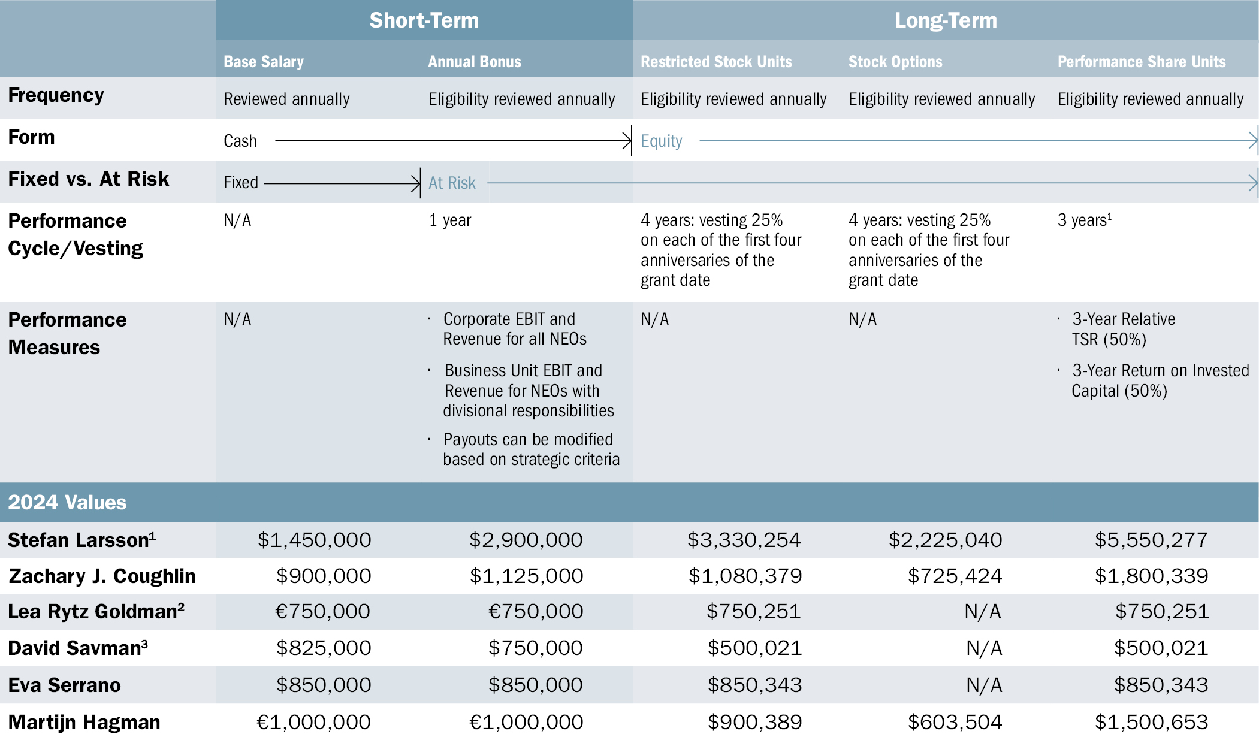The height and width of the screenshot is (734, 1259).
Task: Select the 2024 Values section header
Action: pos(67,502)
